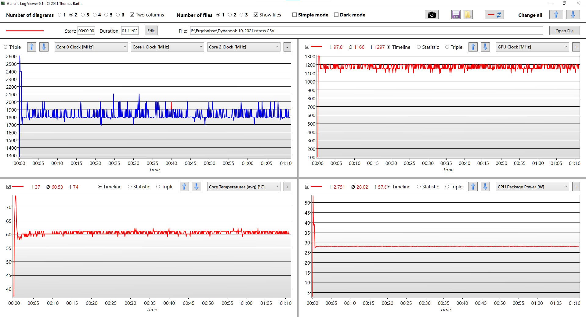Open the Core Temperatures (avg) dropdown
Screen dimensions: 586x317
tap(244, 187)
